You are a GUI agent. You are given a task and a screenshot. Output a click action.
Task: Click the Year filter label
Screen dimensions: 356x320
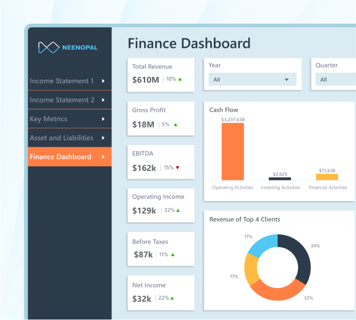(x=214, y=65)
